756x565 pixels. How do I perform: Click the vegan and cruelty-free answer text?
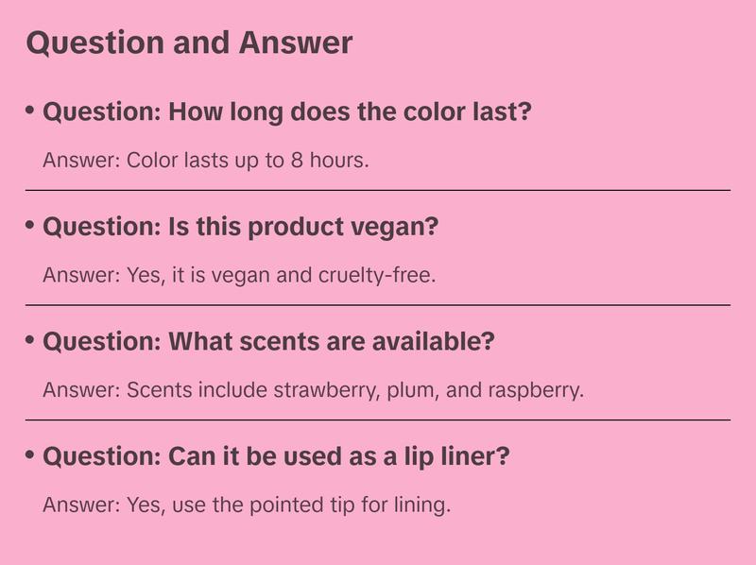239,275
